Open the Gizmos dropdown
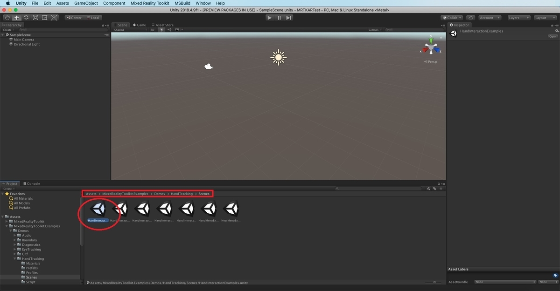The width and height of the screenshot is (560, 291). (x=375, y=30)
